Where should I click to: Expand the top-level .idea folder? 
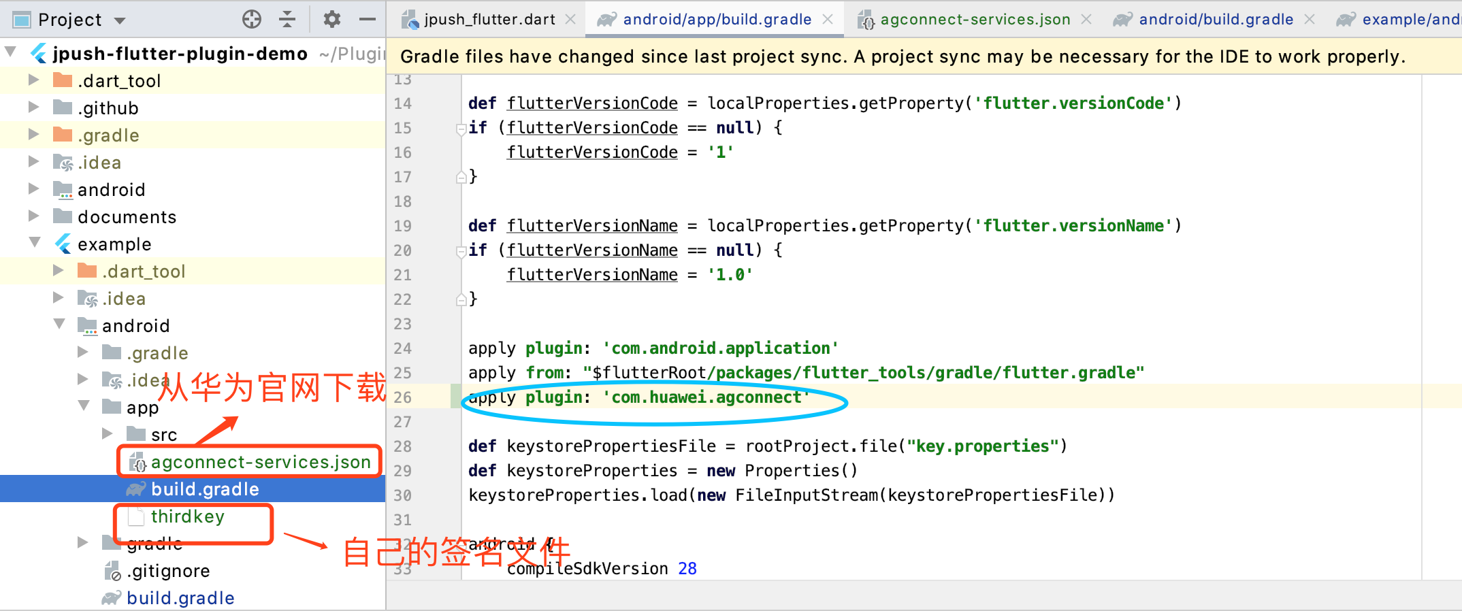(x=33, y=162)
